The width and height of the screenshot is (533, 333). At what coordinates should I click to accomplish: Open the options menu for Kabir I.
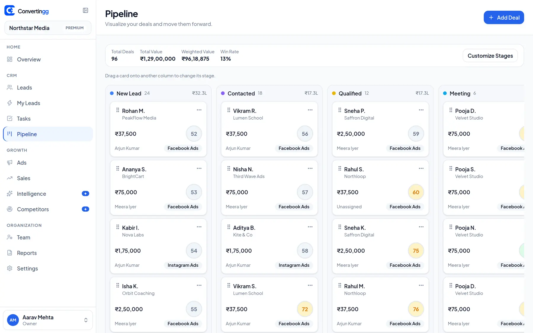click(x=199, y=227)
